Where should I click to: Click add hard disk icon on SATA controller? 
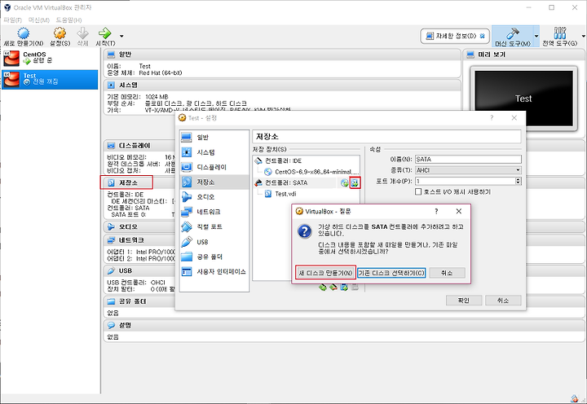355,183
